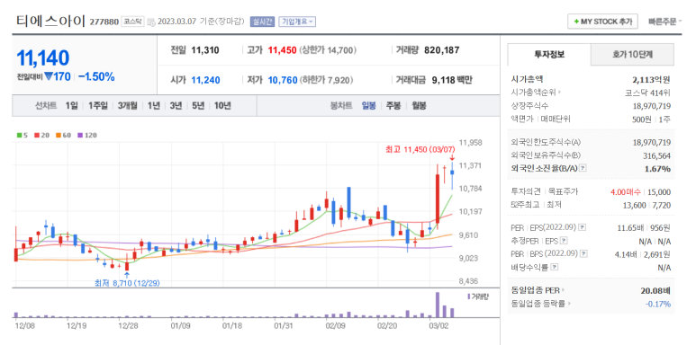Click the orange 60-day average swatch
The width and height of the screenshot is (696, 345).
point(58,136)
